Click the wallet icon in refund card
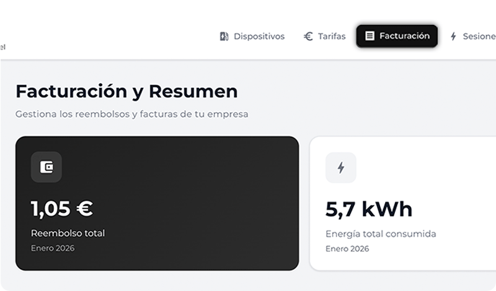Image resolution: width=496 pixels, height=291 pixels. pyautogui.click(x=46, y=167)
